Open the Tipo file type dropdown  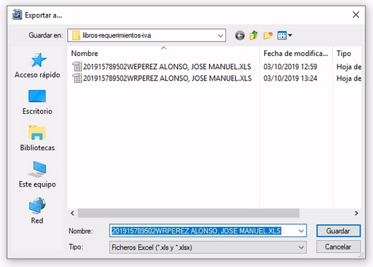pos(208,247)
